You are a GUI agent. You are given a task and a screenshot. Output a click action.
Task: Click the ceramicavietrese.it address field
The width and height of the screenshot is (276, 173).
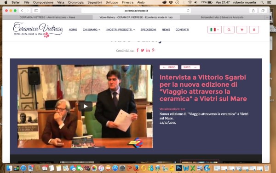[136, 11]
